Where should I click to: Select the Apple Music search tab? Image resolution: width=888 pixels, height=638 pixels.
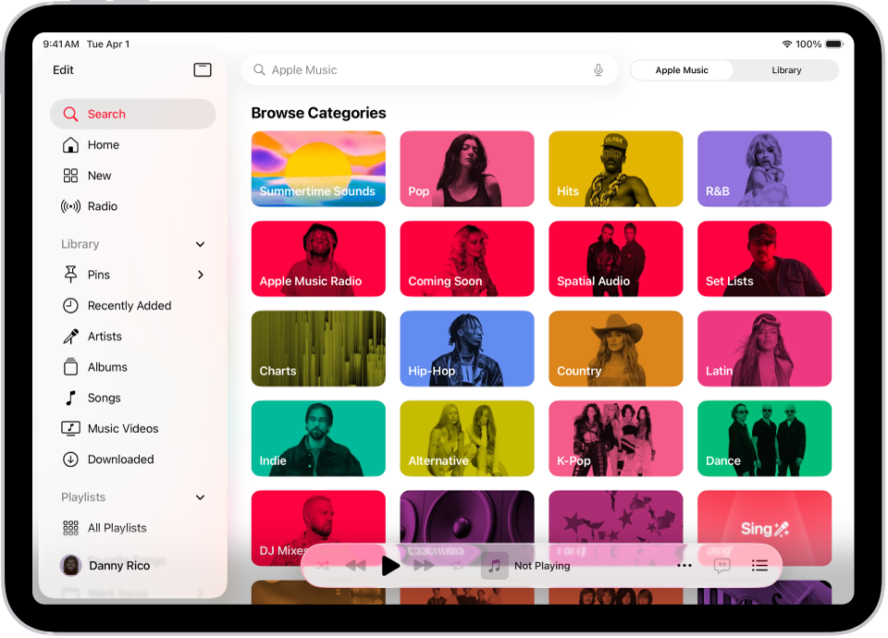coord(682,69)
